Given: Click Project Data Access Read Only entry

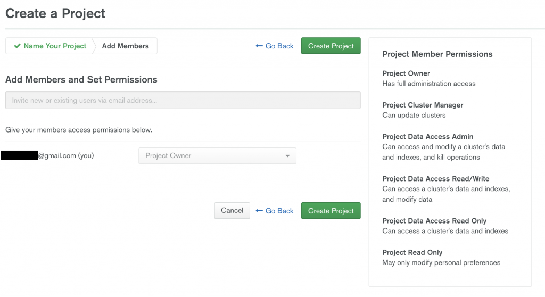Looking at the screenshot, I should (434, 221).
